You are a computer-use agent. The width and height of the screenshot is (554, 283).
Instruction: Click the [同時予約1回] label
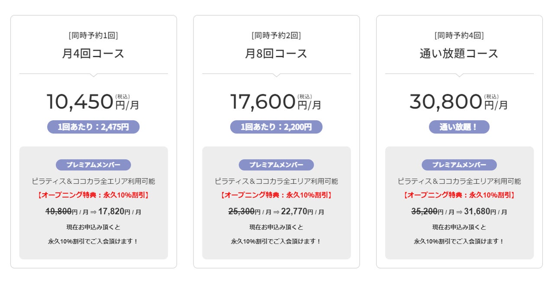pos(93,35)
